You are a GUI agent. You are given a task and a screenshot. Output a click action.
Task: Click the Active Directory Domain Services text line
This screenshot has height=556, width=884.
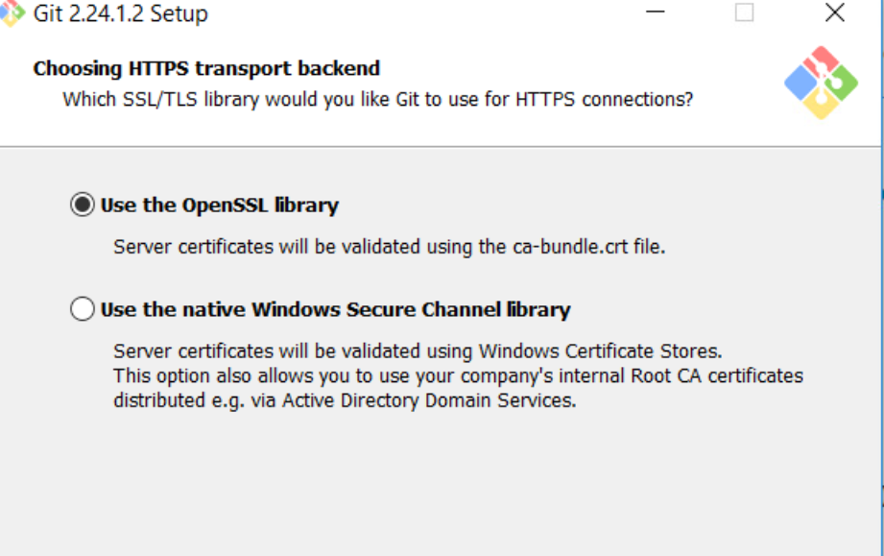pos(345,400)
